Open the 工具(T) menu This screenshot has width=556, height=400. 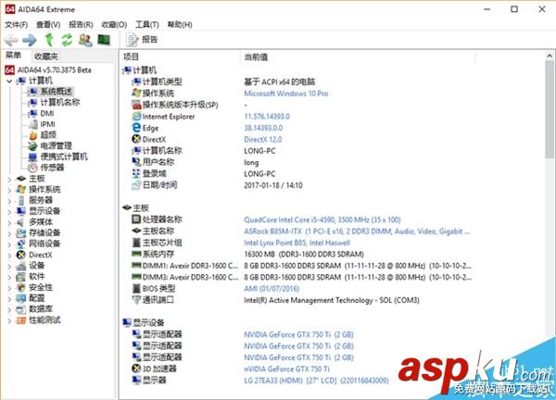(x=146, y=24)
